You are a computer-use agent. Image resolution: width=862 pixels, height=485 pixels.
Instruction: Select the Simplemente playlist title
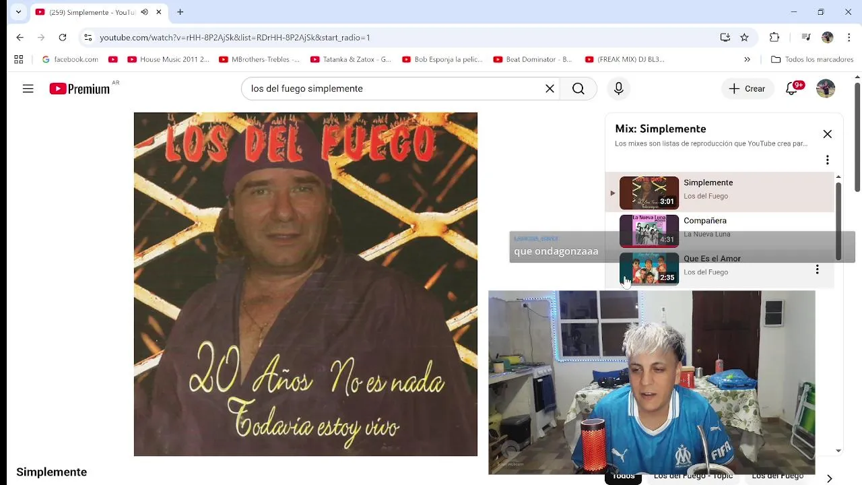[708, 183]
